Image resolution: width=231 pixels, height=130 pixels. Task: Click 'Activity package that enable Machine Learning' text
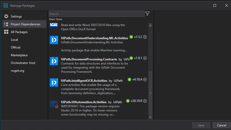coord(94,50)
